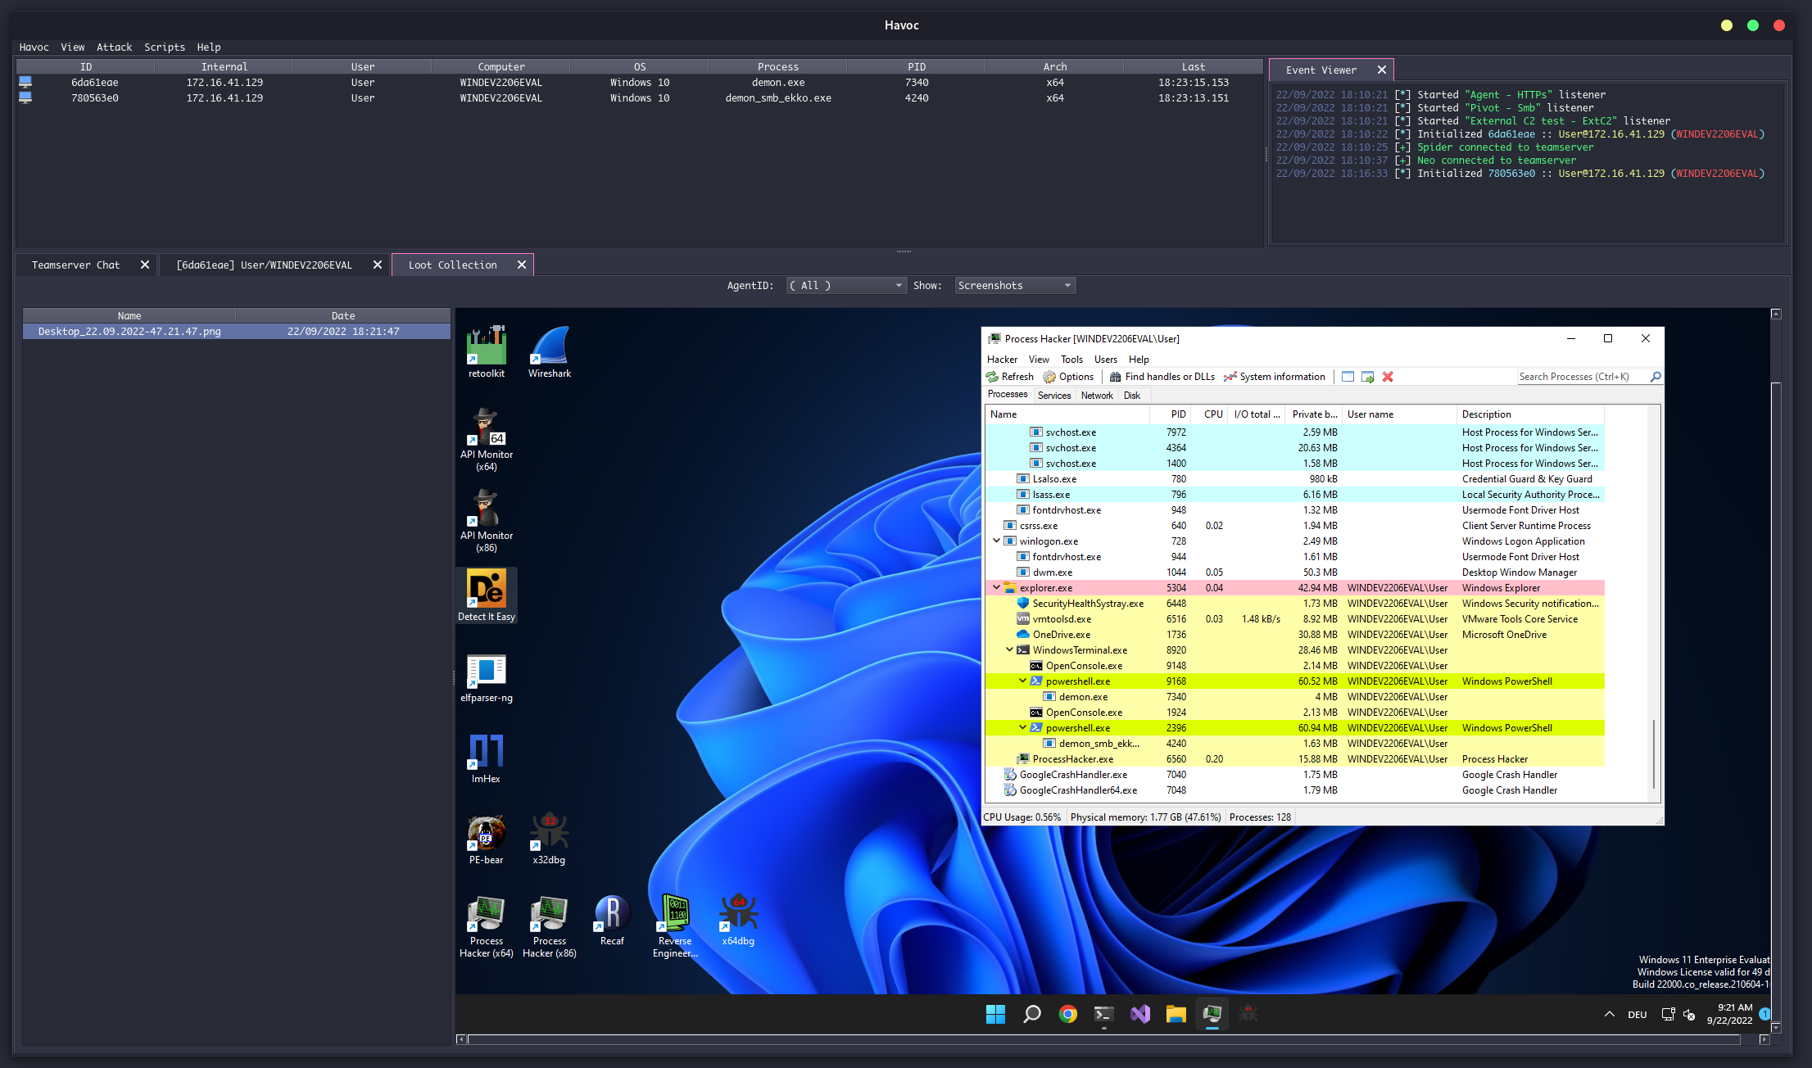
Task: Close the Loot Collection tab
Action: pyautogui.click(x=522, y=265)
